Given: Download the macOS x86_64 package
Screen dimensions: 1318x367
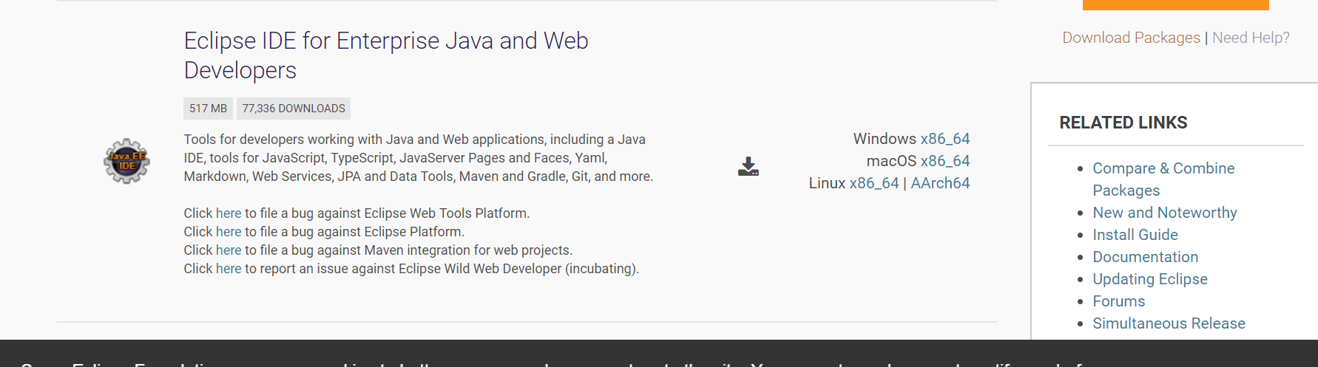Looking at the screenshot, I should pos(944,161).
